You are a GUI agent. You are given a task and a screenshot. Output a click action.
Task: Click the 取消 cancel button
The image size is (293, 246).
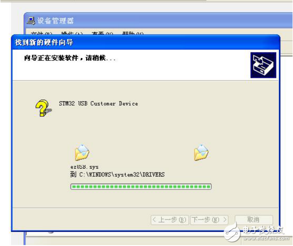253,220
